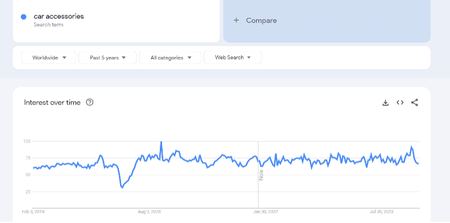Select the peak point at 100 on chart
This screenshot has height=223, width=450.
[161, 142]
